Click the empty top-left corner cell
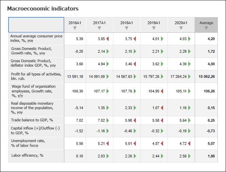The image size is (226, 172). (x=36, y=25)
